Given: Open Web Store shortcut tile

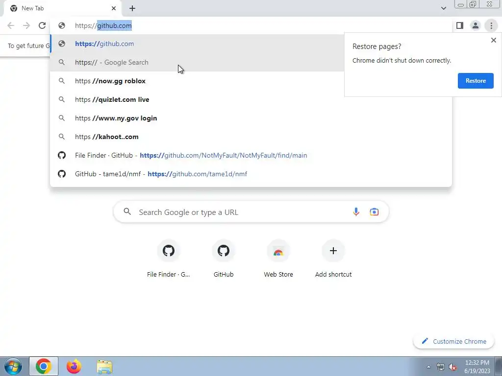Looking at the screenshot, I should click(278, 258).
